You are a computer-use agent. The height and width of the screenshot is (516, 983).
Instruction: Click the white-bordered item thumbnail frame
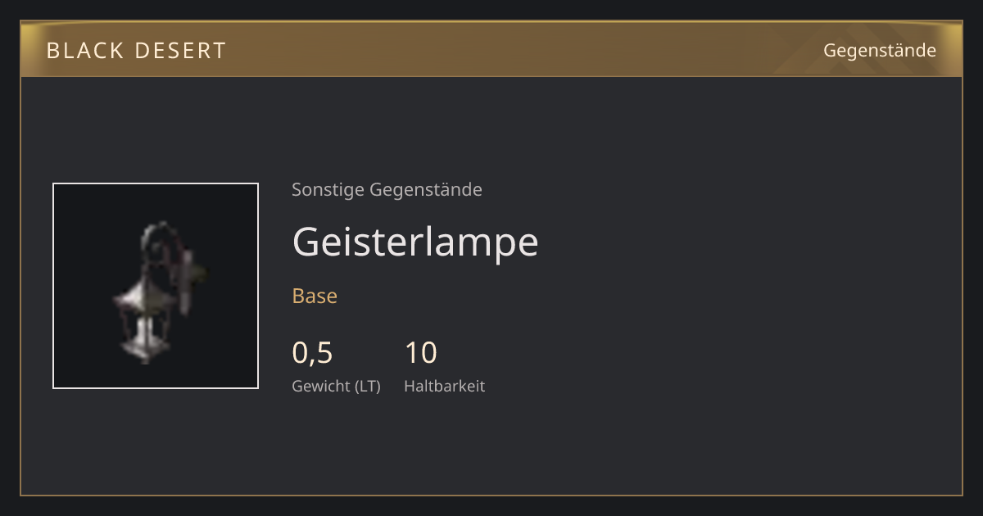[156, 286]
